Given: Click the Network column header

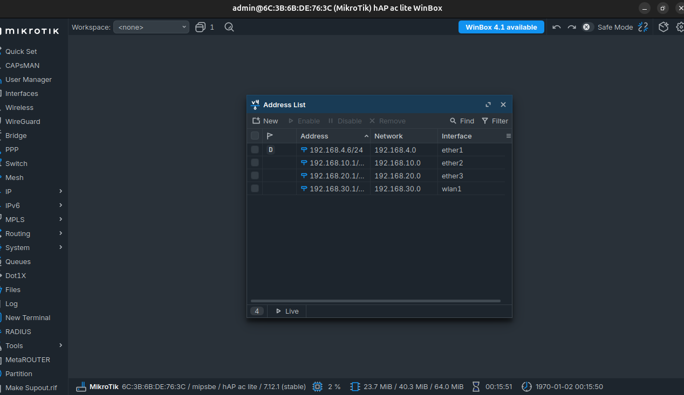Looking at the screenshot, I should [x=404, y=136].
